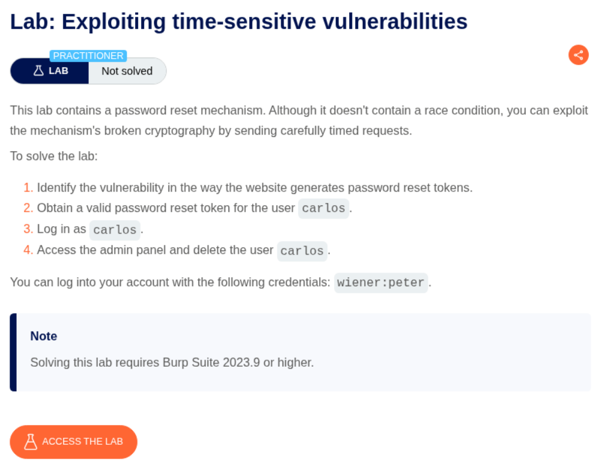
Task: Click the "Access the admin panel" step text
Action: coord(155,250)
